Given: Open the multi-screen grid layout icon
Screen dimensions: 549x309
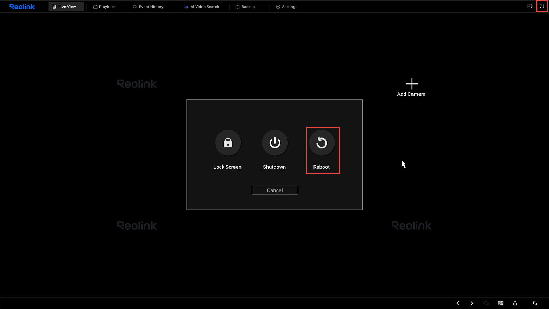Looking at the screenshot, I should coord(501,303).
